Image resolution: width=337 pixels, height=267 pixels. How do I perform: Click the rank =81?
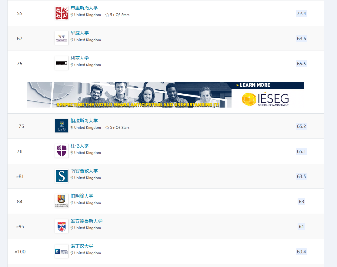coord(20,177)
